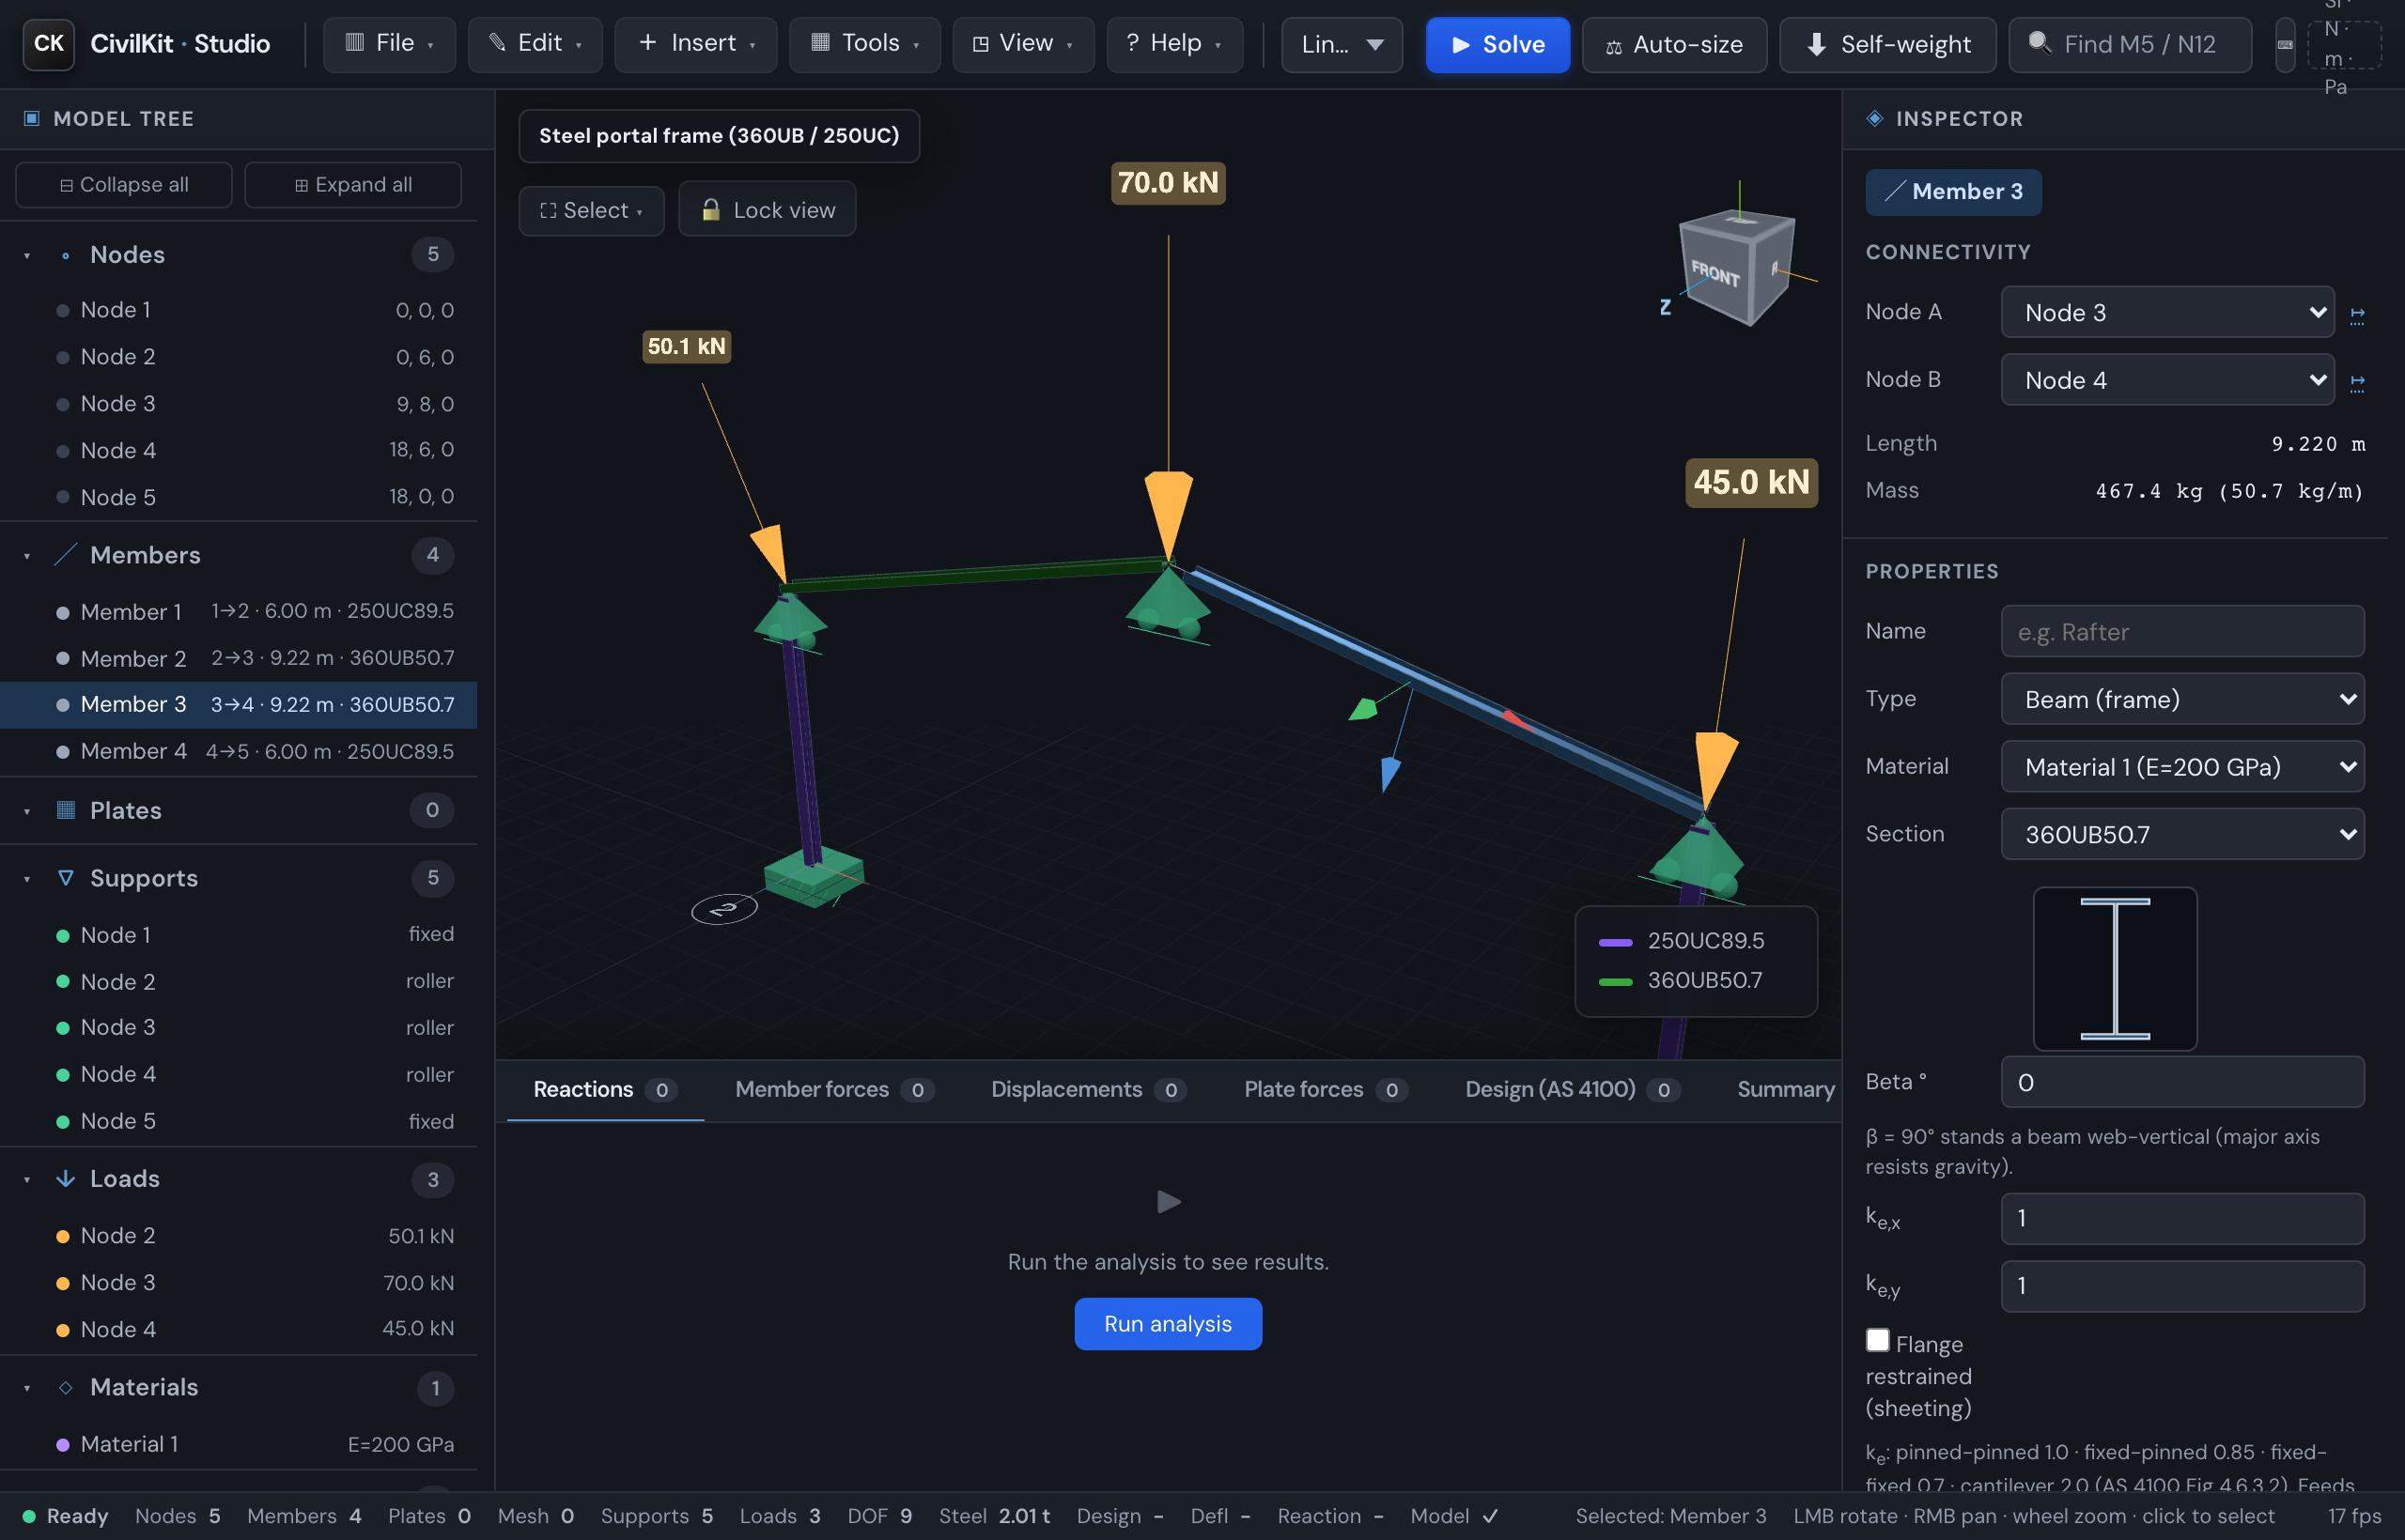Click the view cube FRONT face
Image resolution: width=2405 pixels, height=1540 pixels.
click(x=1715, y=272)
